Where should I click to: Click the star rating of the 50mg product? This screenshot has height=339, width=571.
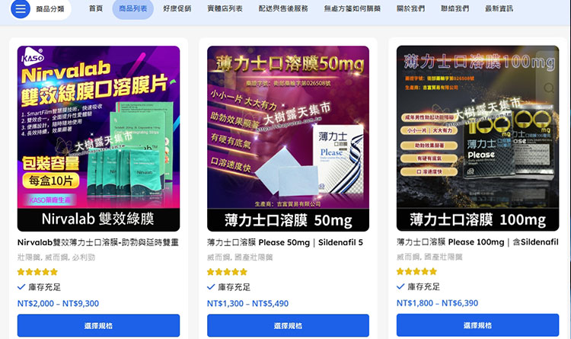(227, 272)
